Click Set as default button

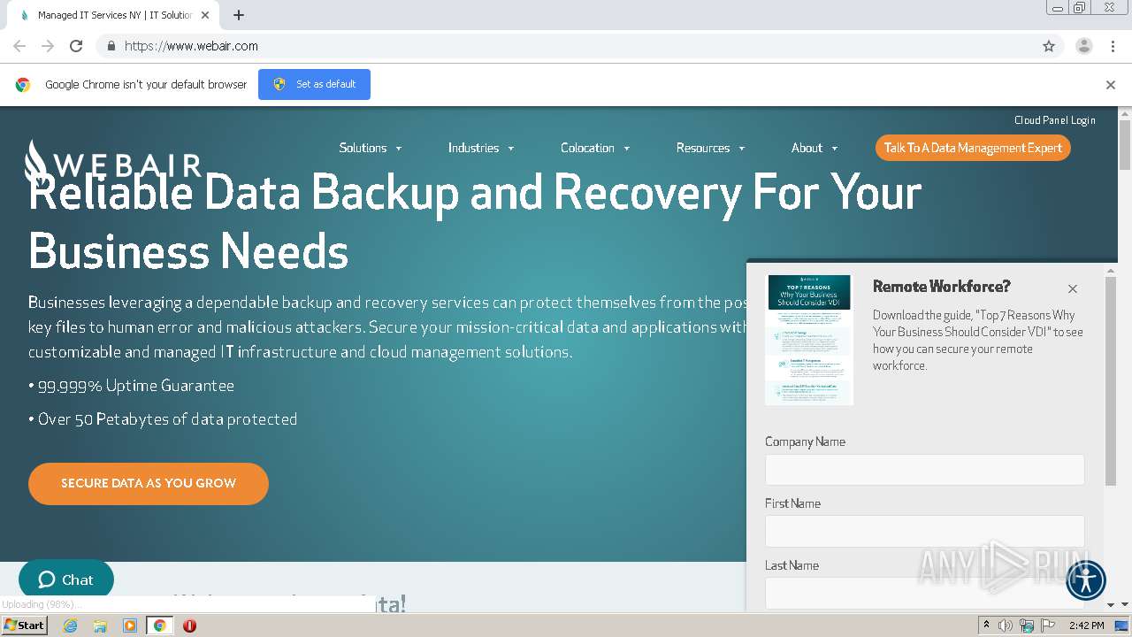(x=314, y=84)
